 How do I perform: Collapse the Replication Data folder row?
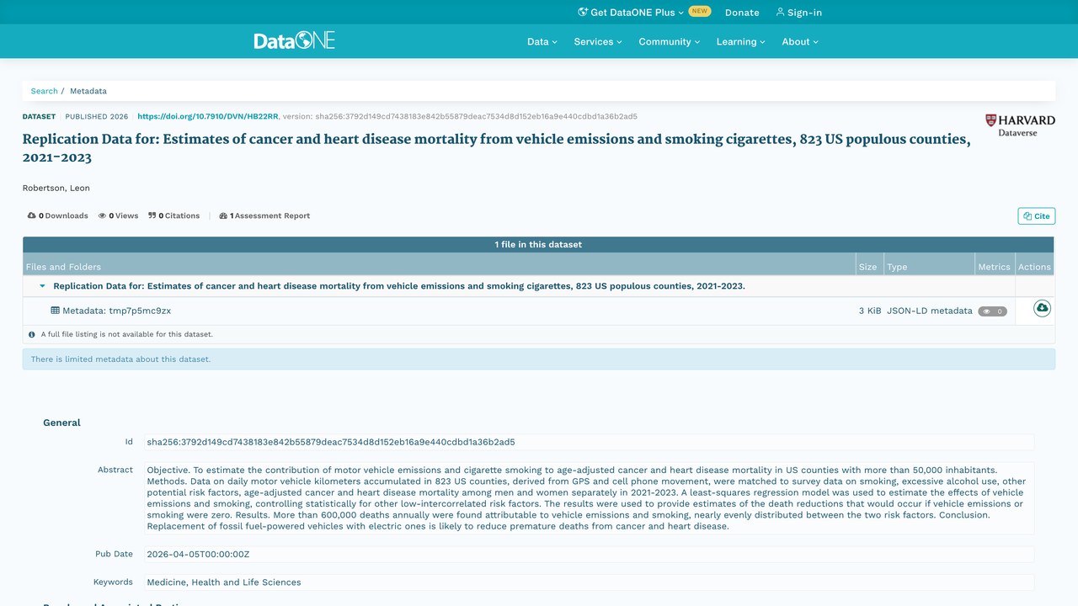pos(43,286)
